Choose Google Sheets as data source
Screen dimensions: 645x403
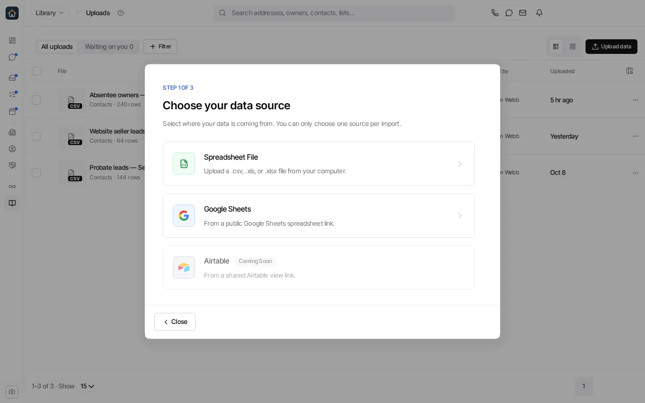tap(318, 216)
